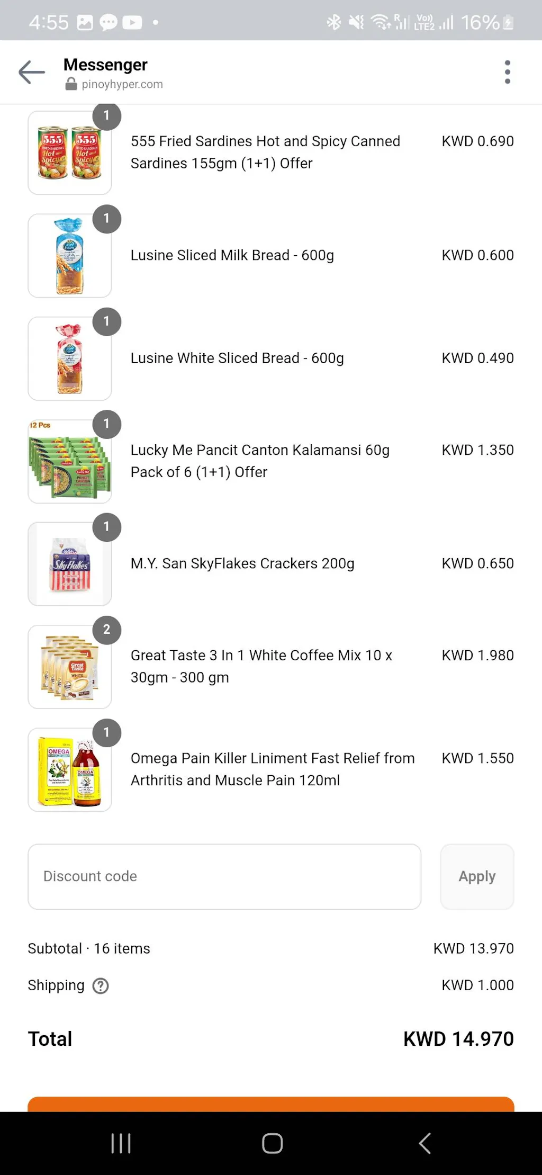The width and height of the screenshot is (542, 1175).
Task: Tap the Omega Pain Killer Liniment thumbnail
Action: click(70, 769)
